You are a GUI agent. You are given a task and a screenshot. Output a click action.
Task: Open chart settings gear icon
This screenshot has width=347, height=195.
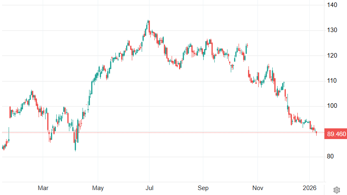pyautogui.click(x=336, y=190)
